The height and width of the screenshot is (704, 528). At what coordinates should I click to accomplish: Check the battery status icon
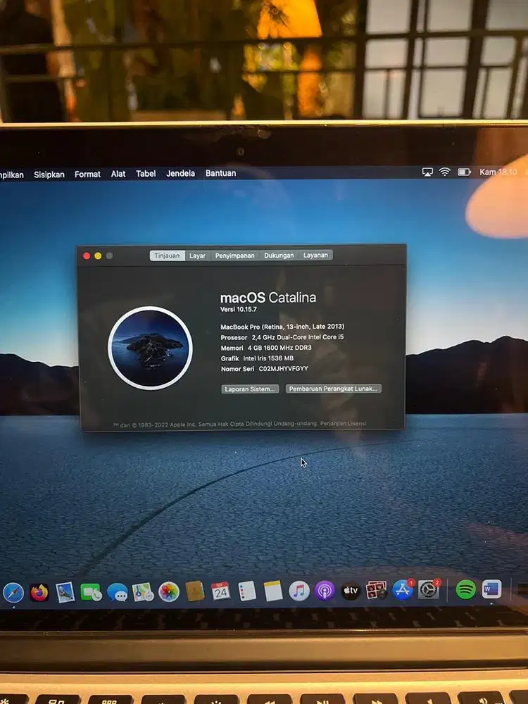[x=464, y=172]
